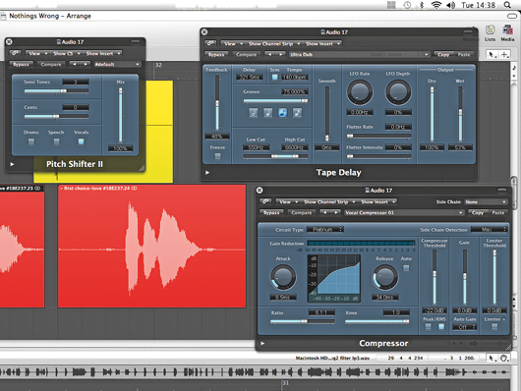Expand Tape Delay extended parameters triangle
Image resolution: width=521 pixels, height=391 pixels.
pyautogui.click(x=207, y=172)
